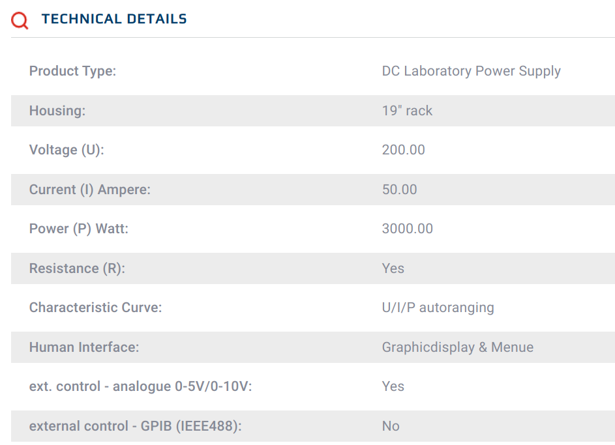
Task: Click the Yes value for Resistance
Action: tap(393, 268)
